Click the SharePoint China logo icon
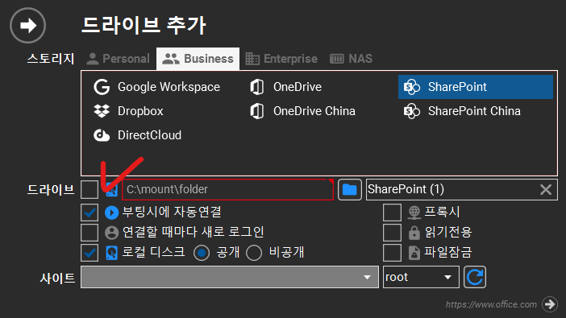 coord(412,111)
